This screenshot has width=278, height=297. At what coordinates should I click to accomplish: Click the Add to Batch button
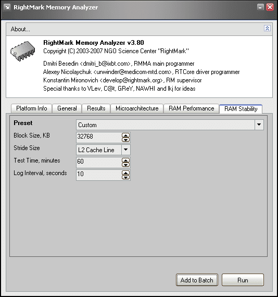[x=197, y=280]
